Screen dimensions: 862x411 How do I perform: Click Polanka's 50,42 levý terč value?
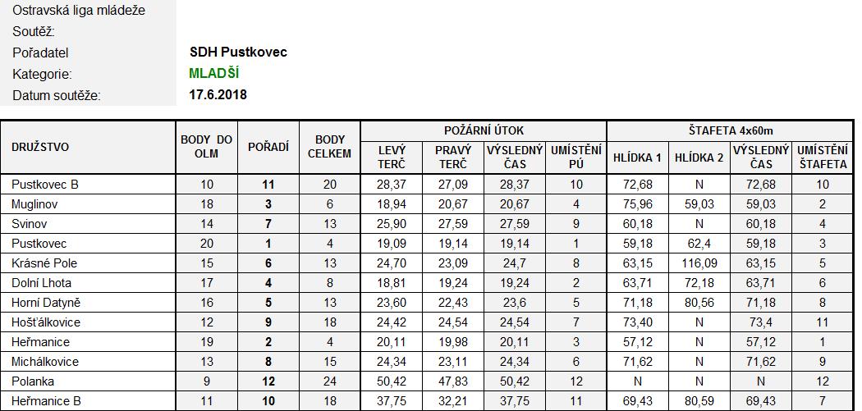pos(392,381)
